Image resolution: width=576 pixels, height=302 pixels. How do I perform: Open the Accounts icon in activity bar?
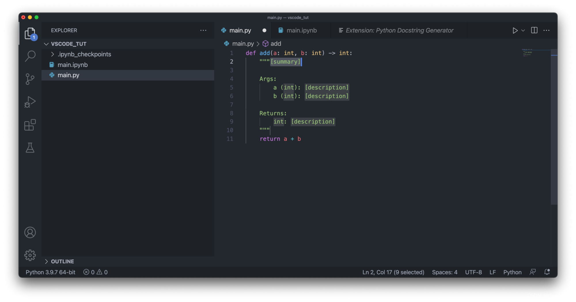[30, 232]
